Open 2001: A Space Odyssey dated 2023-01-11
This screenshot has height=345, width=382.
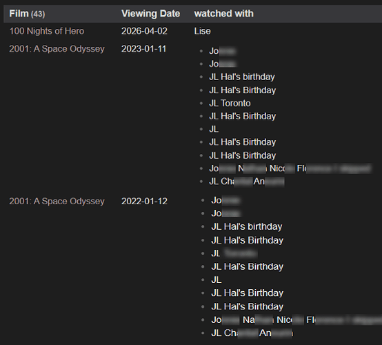(57, 49)
